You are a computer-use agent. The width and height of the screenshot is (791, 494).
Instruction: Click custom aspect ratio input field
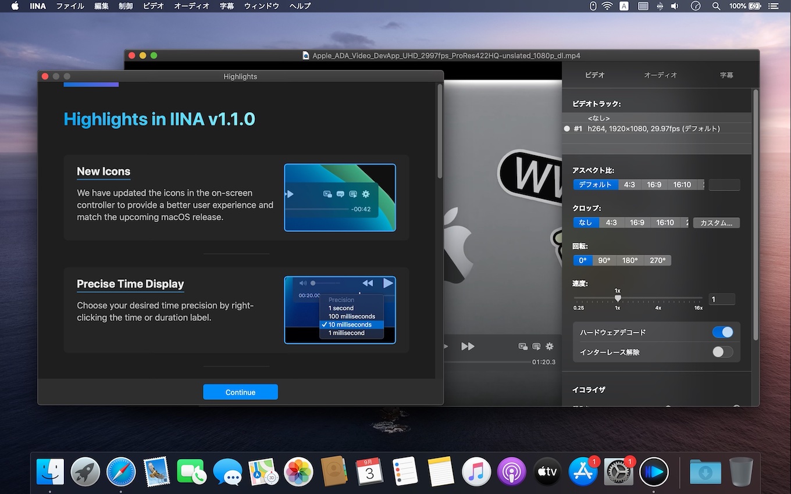click(x=724, y=185)
